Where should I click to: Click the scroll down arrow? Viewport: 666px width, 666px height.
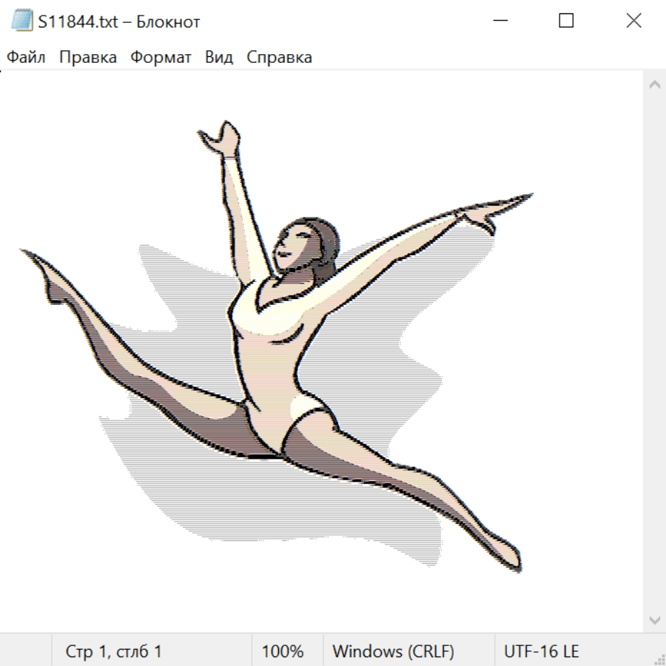[x=654, y=619]
